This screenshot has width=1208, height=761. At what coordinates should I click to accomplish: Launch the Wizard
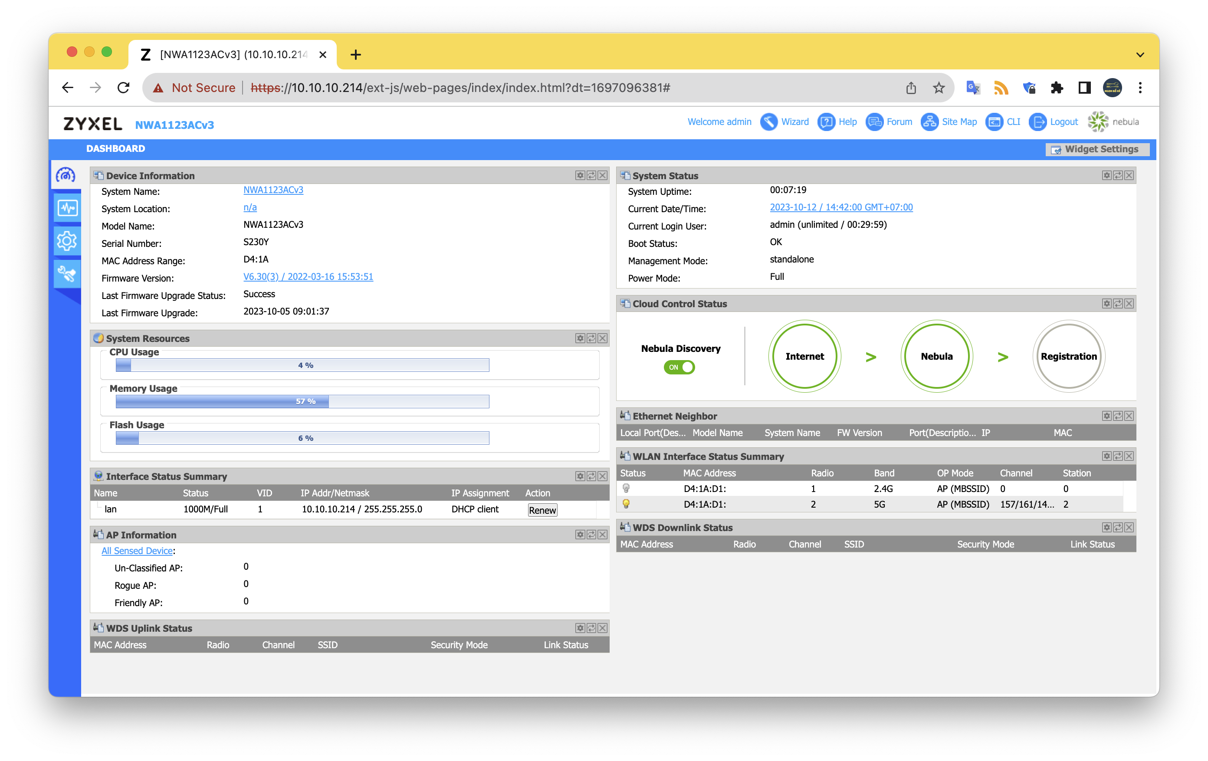pos(784,122)
